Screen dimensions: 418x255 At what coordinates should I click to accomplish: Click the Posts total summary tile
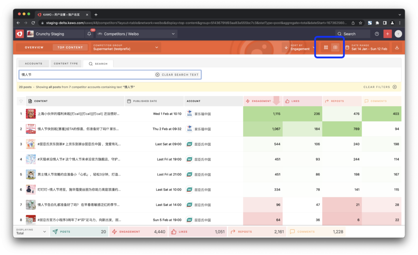click(79, 232)
